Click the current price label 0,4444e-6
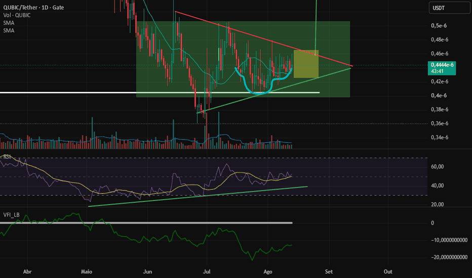472x278 pixels. coord(442,65)
